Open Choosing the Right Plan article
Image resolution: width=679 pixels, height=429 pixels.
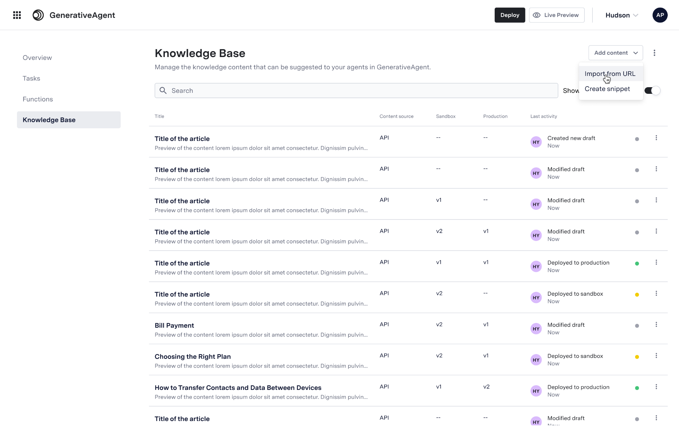coord(192,356)
